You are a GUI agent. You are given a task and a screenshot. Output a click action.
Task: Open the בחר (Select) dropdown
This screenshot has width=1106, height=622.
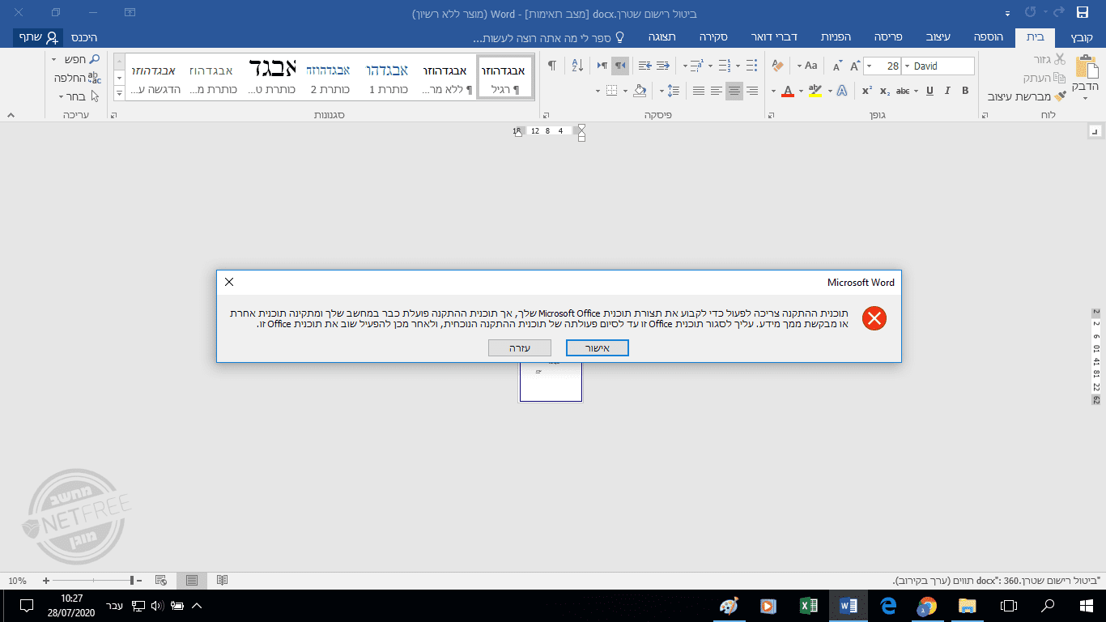[x=77, y=96]
